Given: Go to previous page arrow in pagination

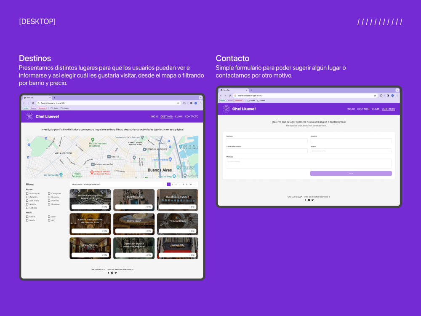Looking at the screenshot, I should coord(165,185).
